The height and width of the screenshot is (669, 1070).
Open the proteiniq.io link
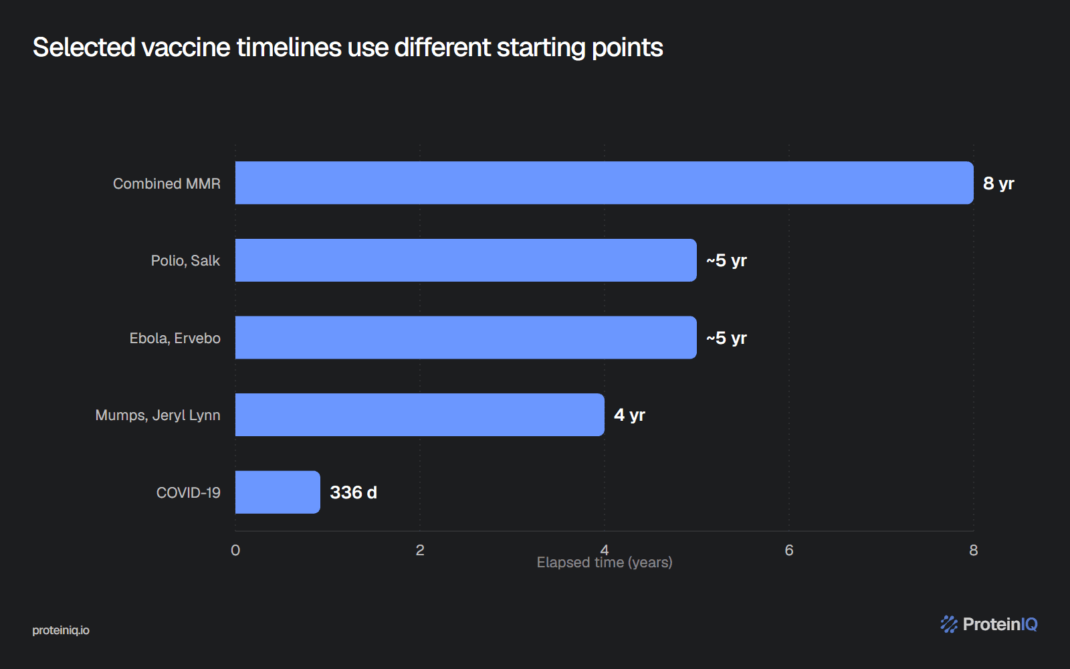[x=61, y=630]
